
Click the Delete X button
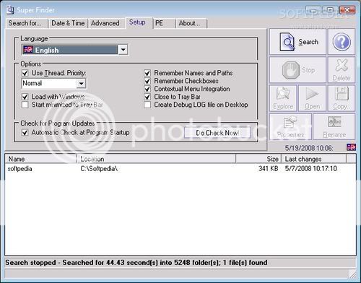(342, 70)
